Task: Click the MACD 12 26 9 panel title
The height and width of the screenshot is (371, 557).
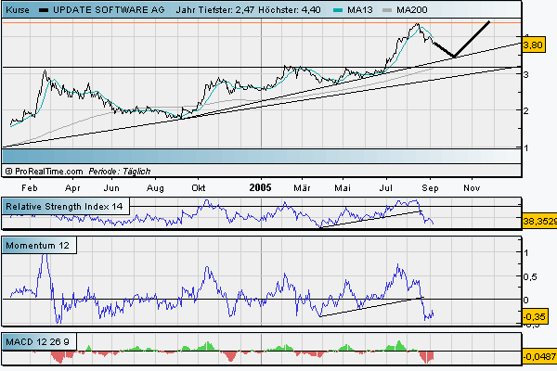Action: 37,342
